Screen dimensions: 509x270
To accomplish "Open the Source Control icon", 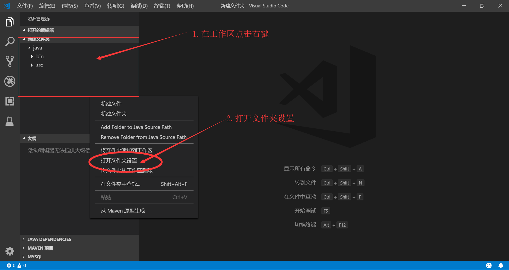I will point(10,61).
